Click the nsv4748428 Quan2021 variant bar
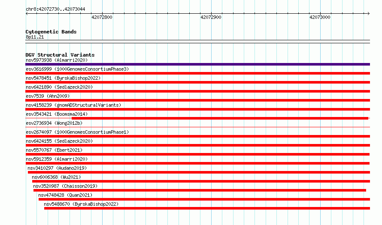 click(204, 199)
